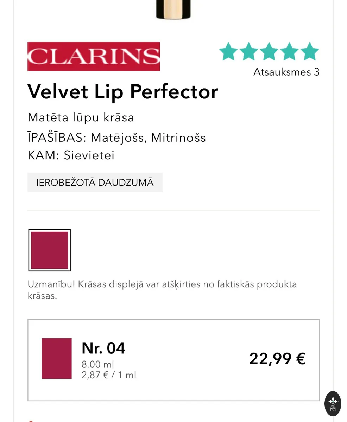Click the Velvet Lip Perfector product title
Viewport: 347px width, 422px height.
point(123,92)
